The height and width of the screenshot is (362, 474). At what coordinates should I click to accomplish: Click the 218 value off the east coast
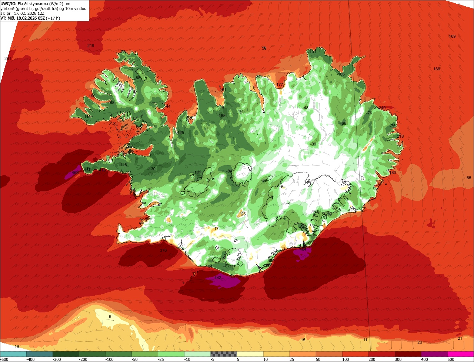[401, 136]
